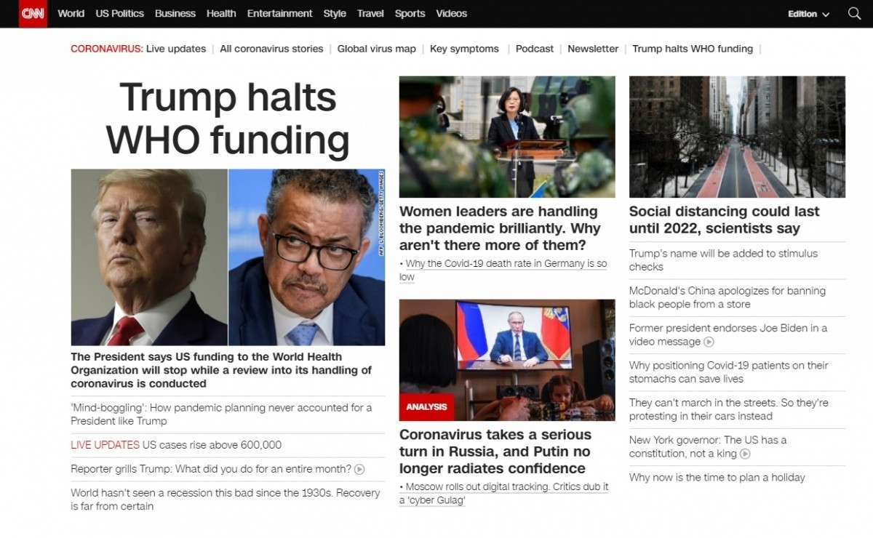The height and width of the screenshot is (538, 873).
Task: Click the Trump and Tedros photo
Action: [x=228, y=257]
